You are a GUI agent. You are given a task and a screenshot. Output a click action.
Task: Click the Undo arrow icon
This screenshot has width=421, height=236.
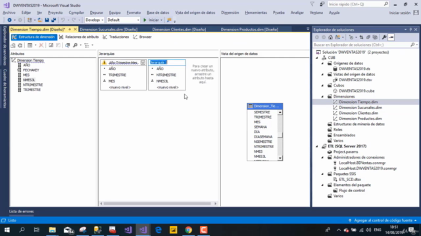63,20
